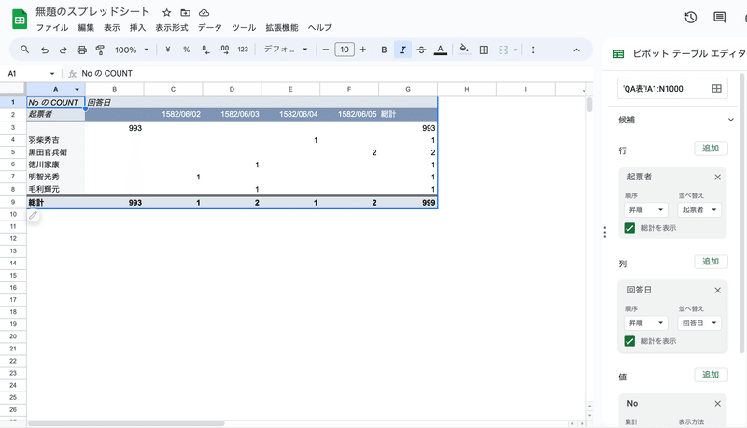Add a column field with 追加
Image resolution: width=747 pixels, height=428 pixels.
(x=711, y=261)
